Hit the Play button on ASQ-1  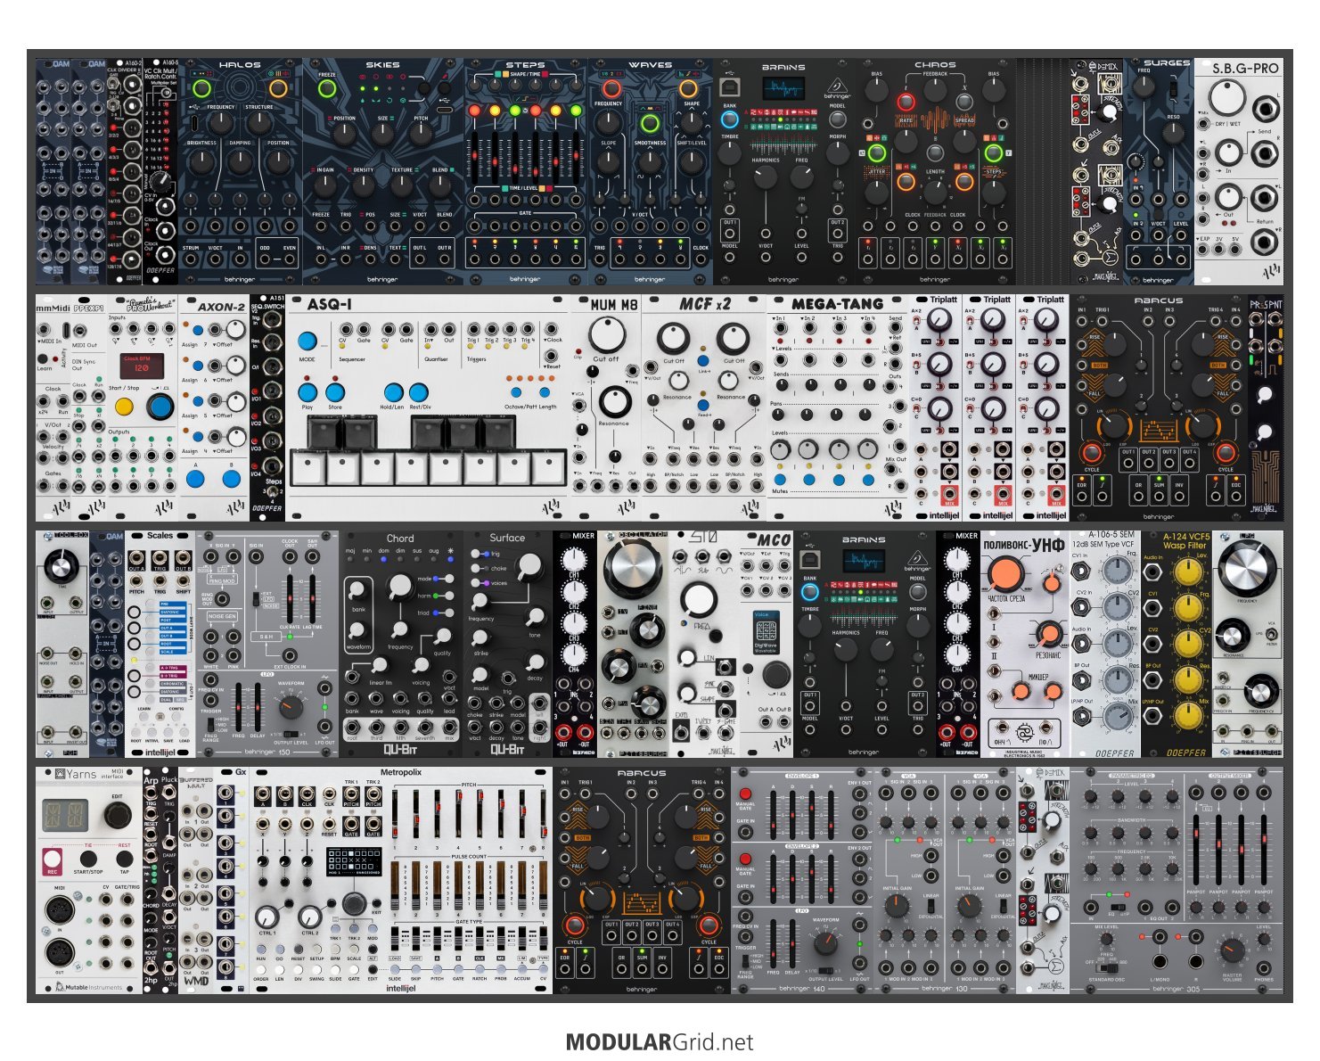coord(307,392)
